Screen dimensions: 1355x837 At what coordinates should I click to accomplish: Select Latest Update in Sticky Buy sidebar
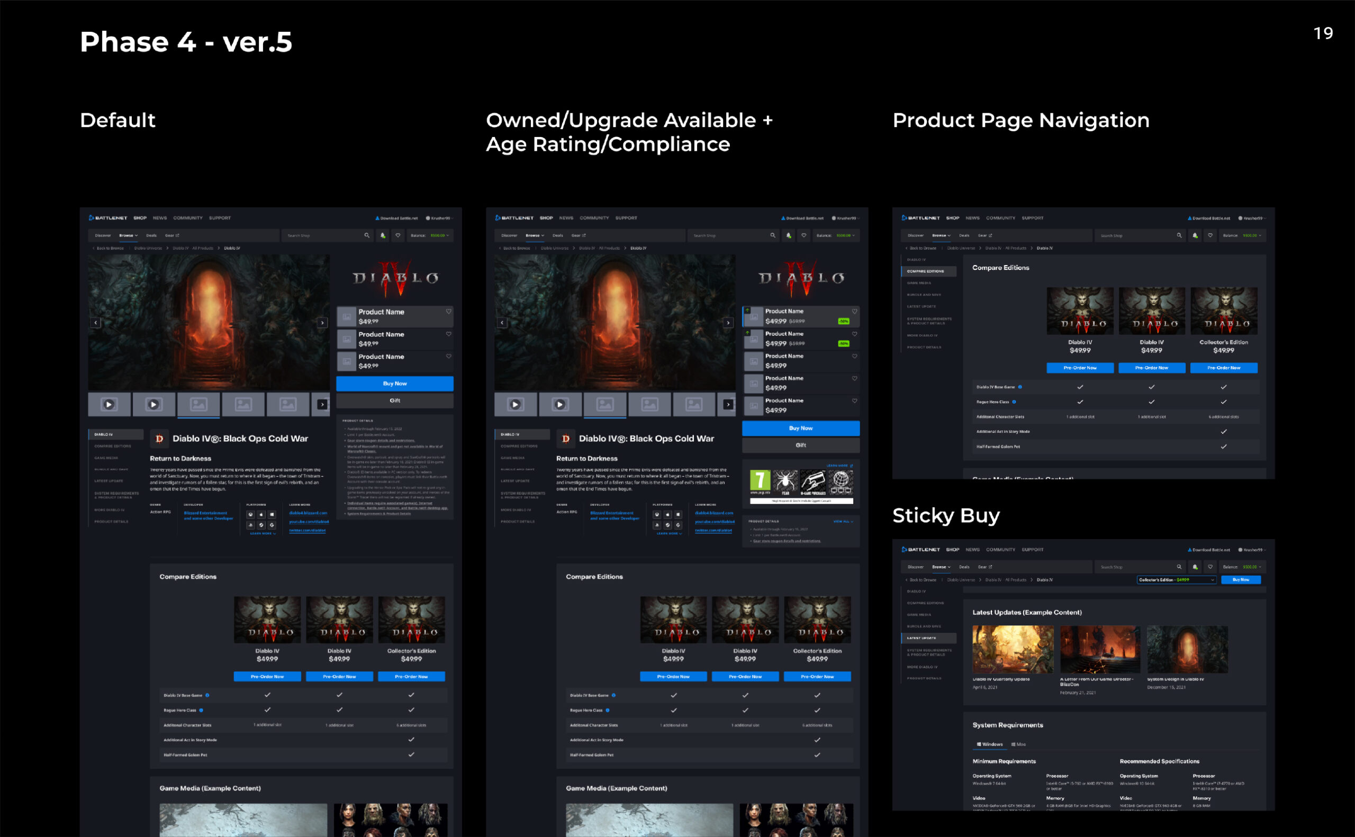pyautogui.click(x=928, y=638)
